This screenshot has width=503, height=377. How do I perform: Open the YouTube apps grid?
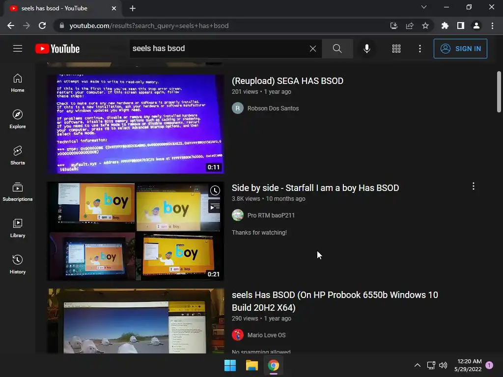[396, 49]
